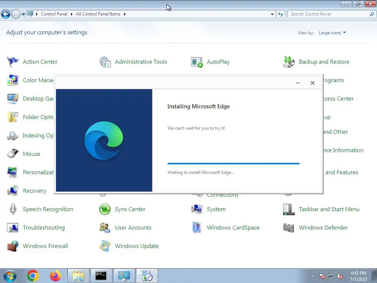This screenshot has width=377, height=283.
Task: Open the Folder Options icon
Action: point(13,117)
